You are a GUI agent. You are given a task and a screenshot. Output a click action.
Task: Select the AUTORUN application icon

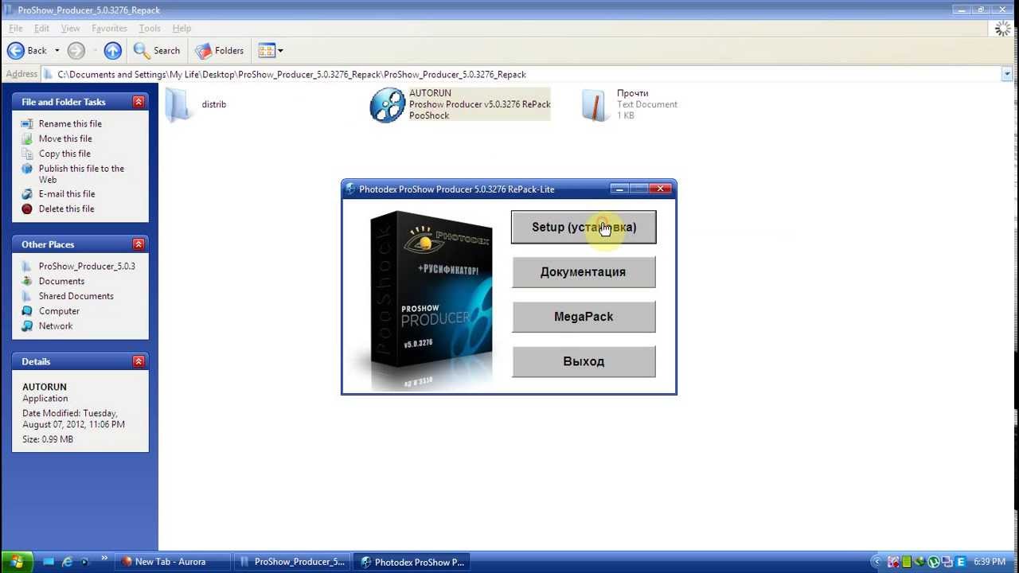point(388,104)
